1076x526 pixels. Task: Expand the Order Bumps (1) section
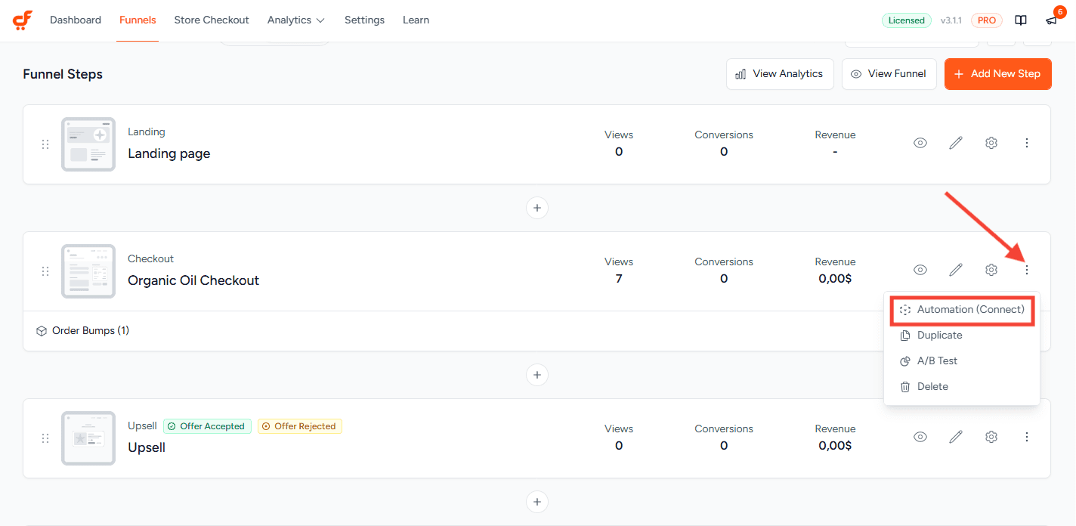(83, 331)
